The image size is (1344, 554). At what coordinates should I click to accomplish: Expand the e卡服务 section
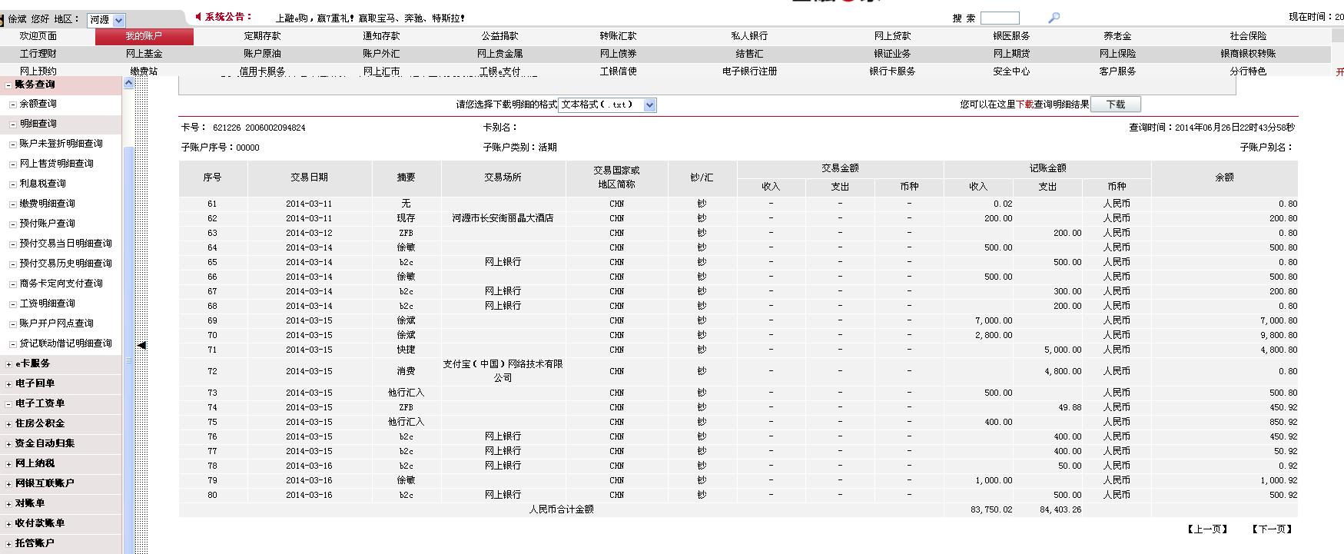coord(8,364)
